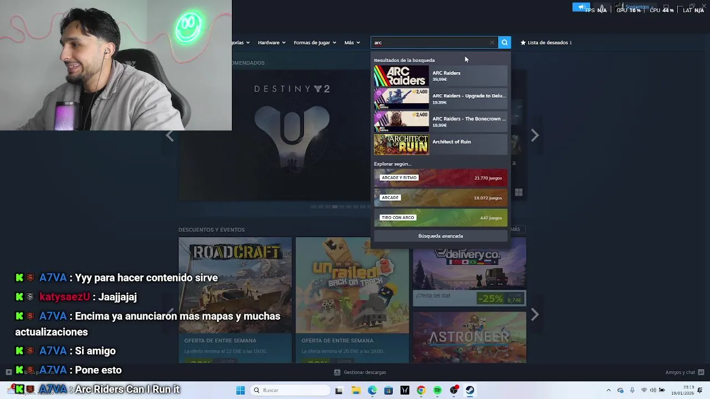710x399 pixels.
Task: Browse the Tiro con arco tag
Action: tap(440, 218)
